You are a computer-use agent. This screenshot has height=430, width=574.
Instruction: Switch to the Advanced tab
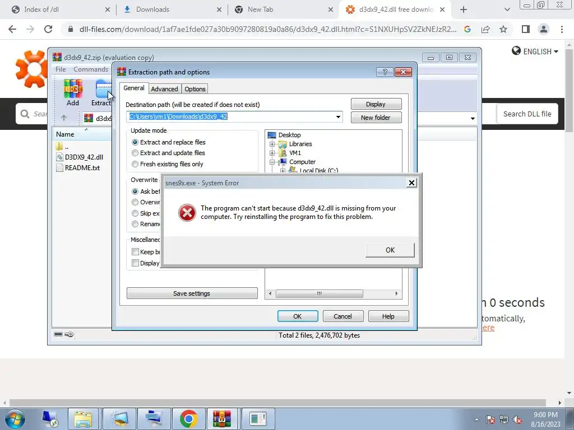164,89
